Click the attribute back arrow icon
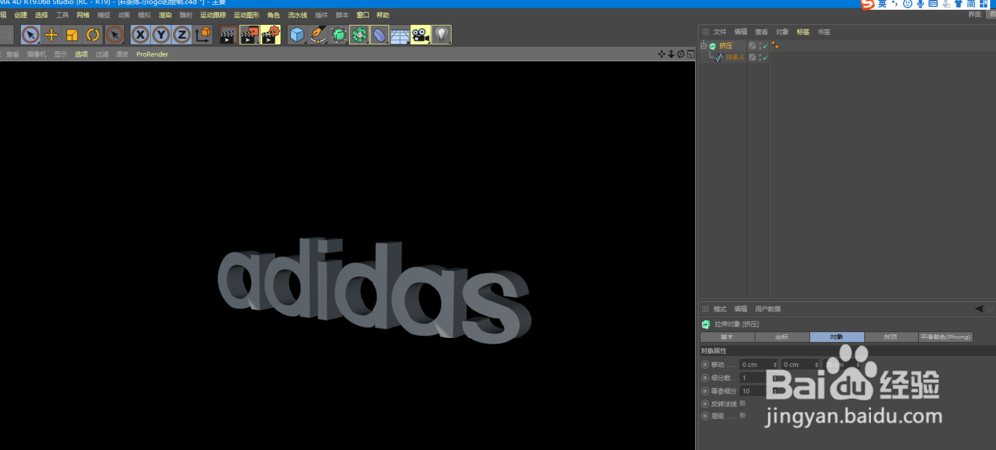Image resolution: width=996 pixels, height=450 pixels. tap(979, 309)
